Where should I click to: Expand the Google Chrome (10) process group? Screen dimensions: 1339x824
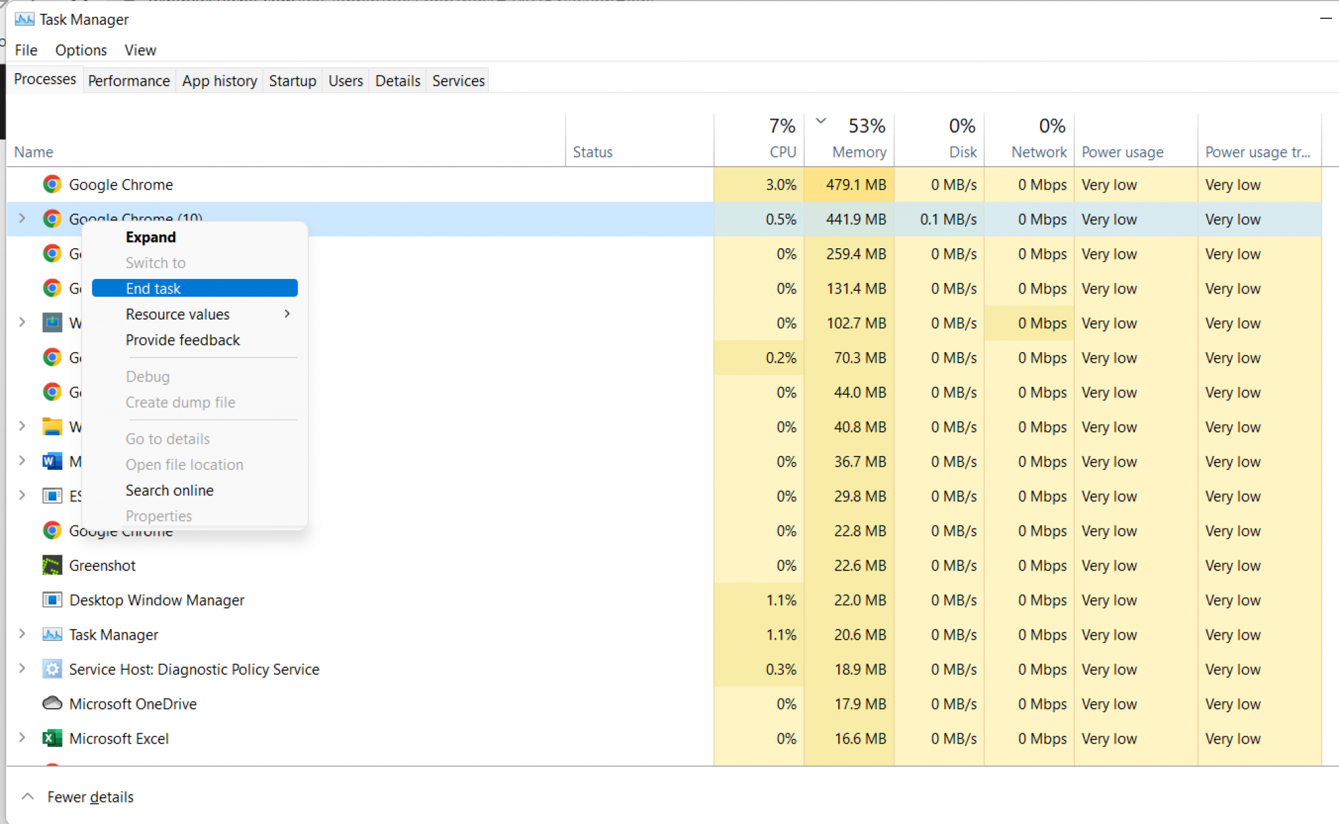(22, 218)
